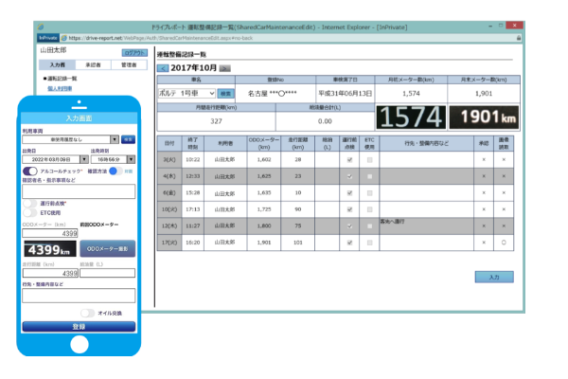The width and height of the screenshot is (568, 379).
Task: Go to previous month arrow button
Action: (x=162, y=68)
